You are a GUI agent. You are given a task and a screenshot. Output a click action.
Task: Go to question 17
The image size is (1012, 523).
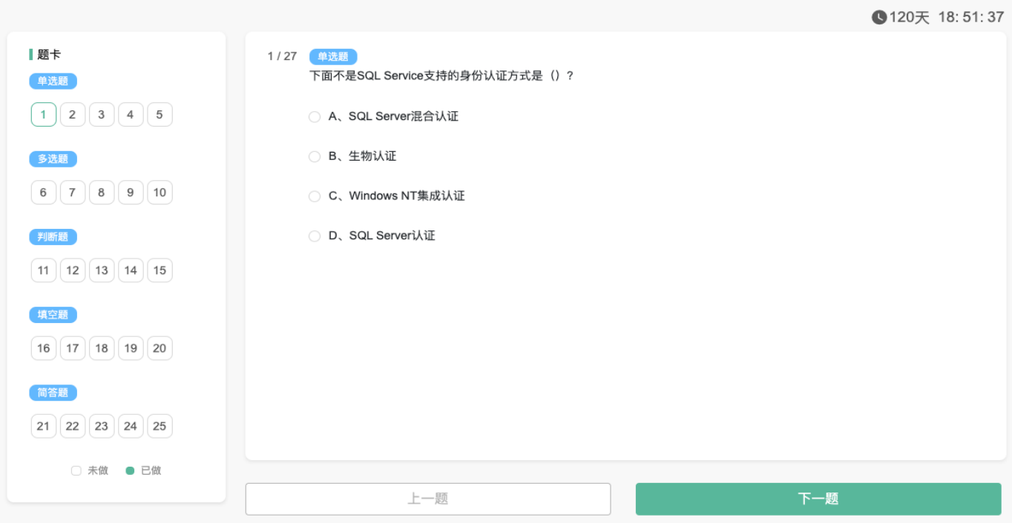click(x=73, y=348)
